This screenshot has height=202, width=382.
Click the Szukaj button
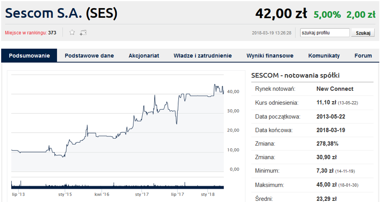coord(363,33)
